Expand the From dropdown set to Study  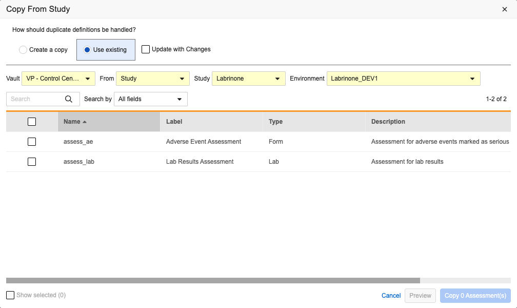click(153, 79)
